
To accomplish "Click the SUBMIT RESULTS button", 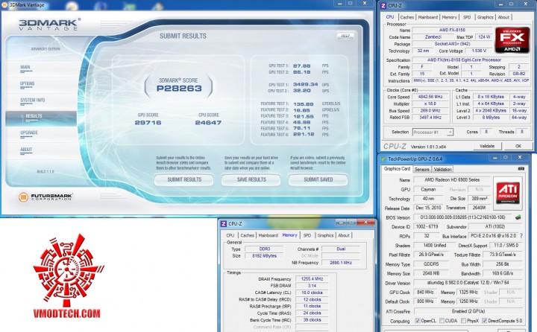I will (x=184, y=179).
